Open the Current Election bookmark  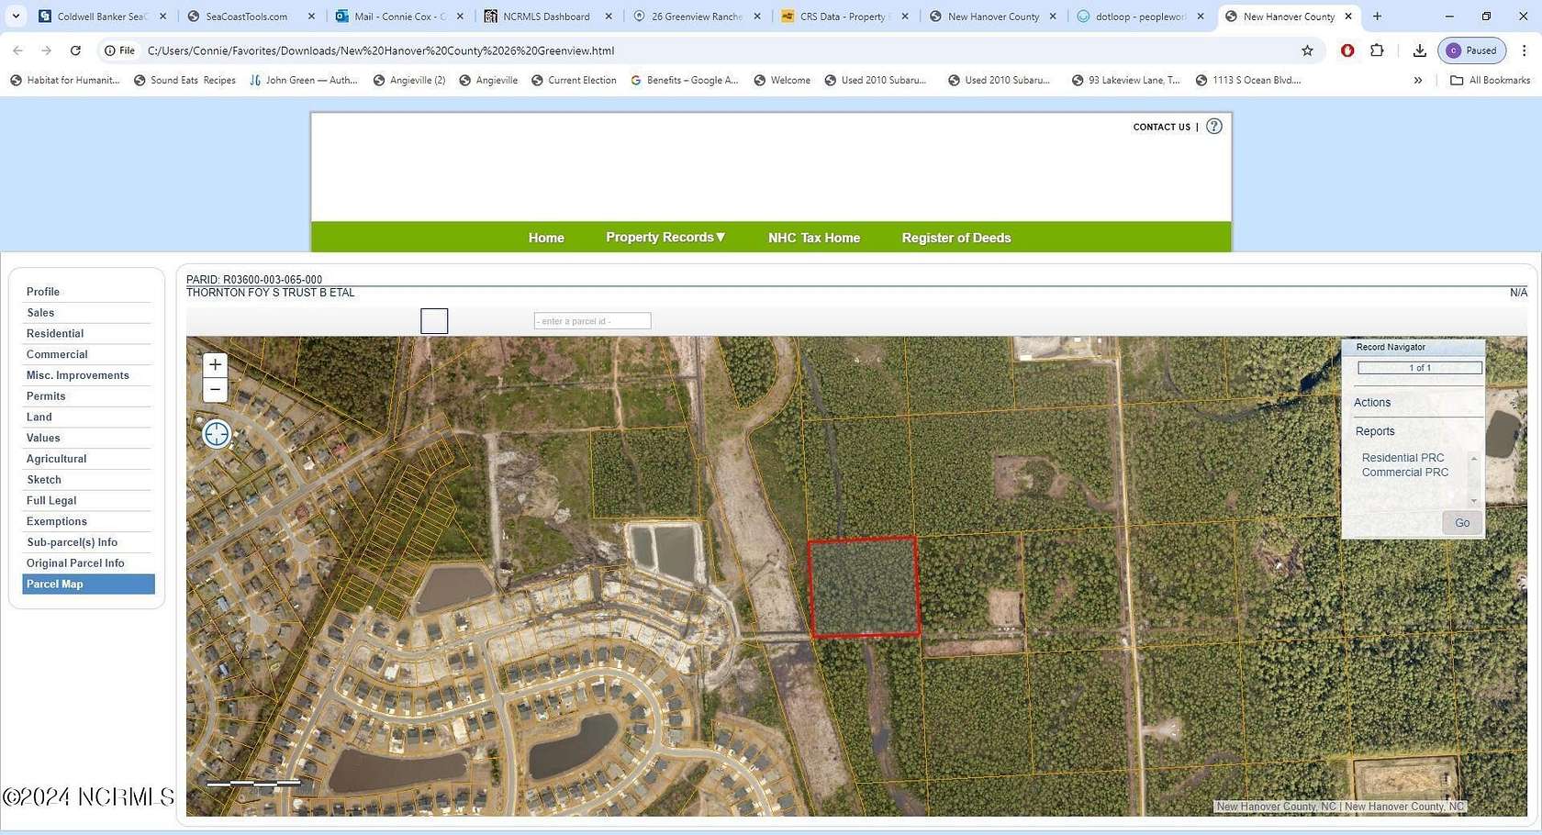(x=574, y=81)
